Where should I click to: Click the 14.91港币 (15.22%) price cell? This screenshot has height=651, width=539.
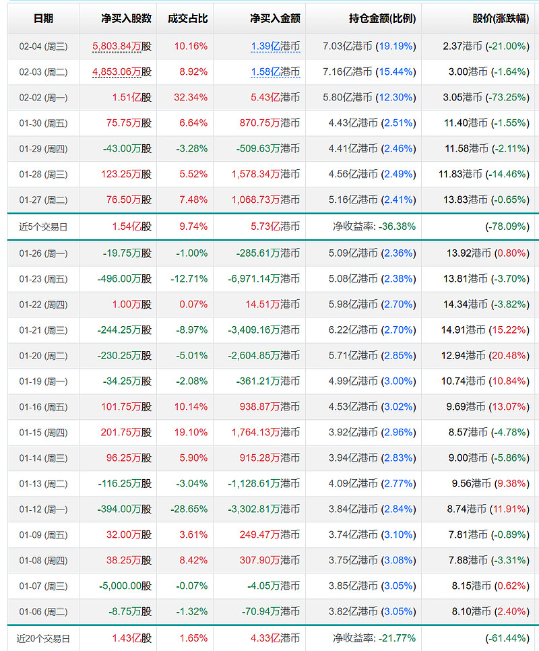[x=486, y=330]
